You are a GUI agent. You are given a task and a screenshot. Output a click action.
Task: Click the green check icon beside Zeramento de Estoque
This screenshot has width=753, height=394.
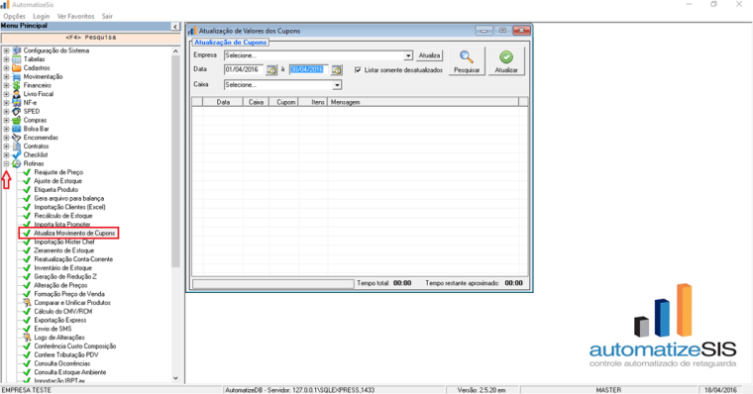point(27,250)
